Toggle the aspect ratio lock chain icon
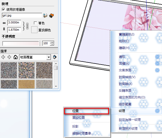162x138 pixels. tap(27, 26)
